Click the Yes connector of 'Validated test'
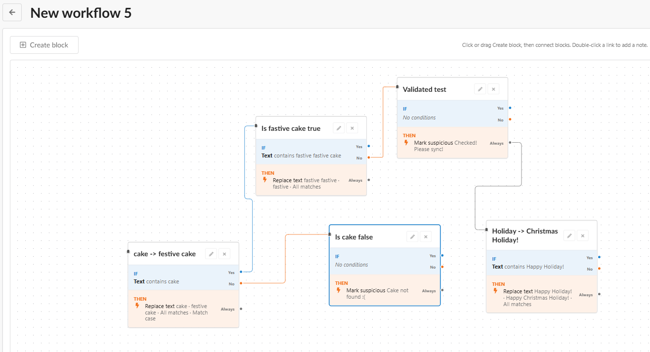 tap(510, 108)
